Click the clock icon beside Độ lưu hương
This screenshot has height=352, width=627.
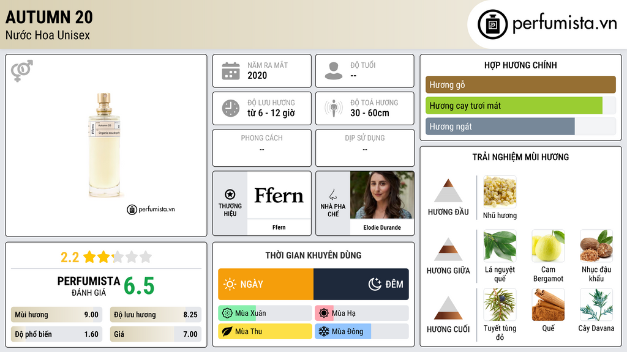tap(231, 108)
